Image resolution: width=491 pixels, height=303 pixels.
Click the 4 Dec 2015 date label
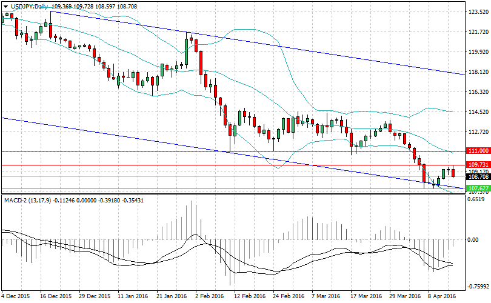(16, 296)
